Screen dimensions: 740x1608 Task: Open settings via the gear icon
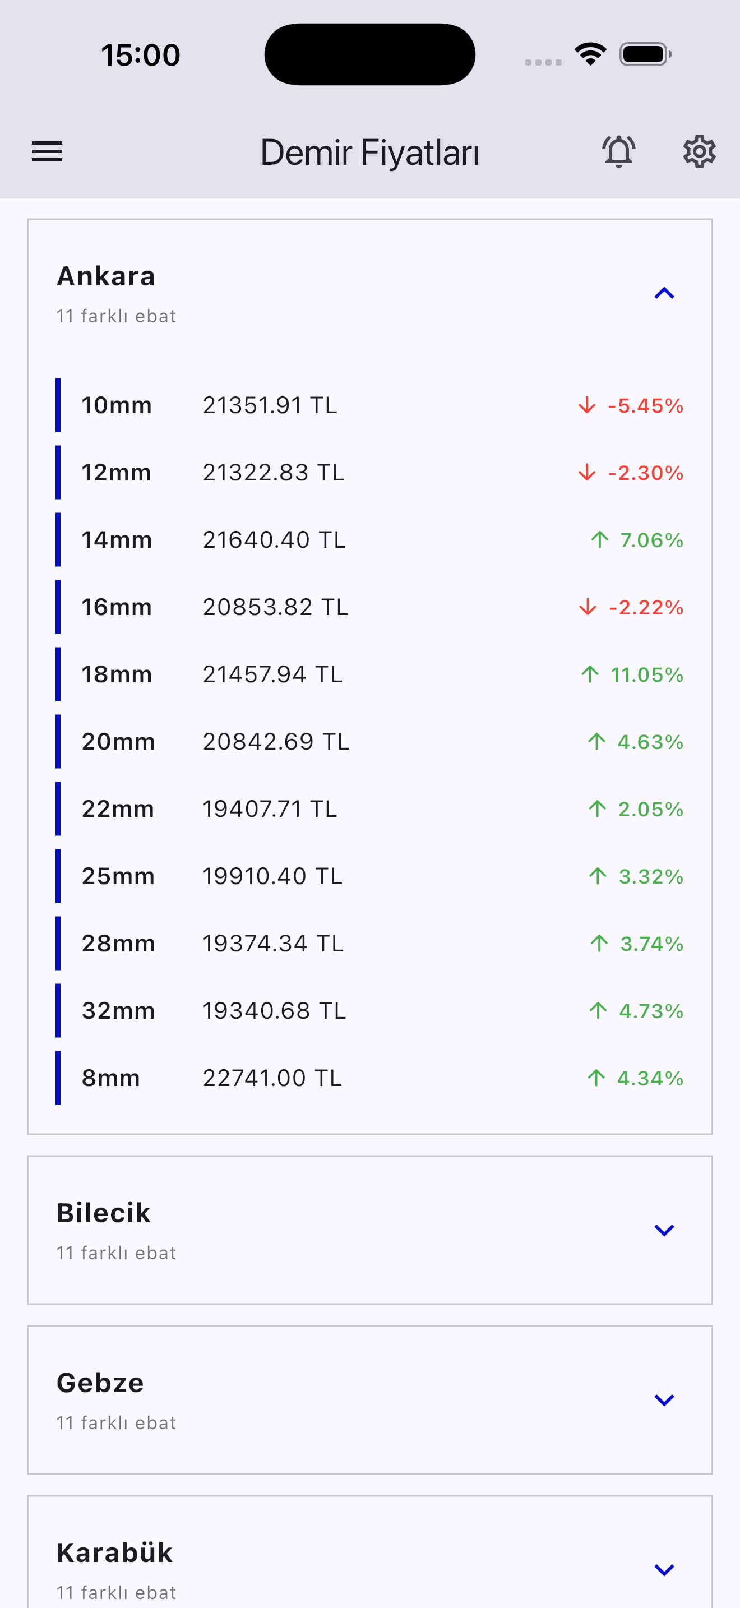click(699, 152)
